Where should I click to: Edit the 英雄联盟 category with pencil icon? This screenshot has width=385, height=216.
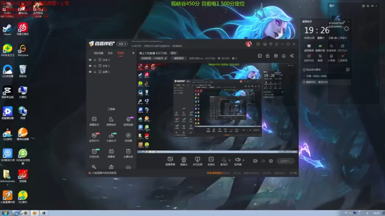[166, 58]
